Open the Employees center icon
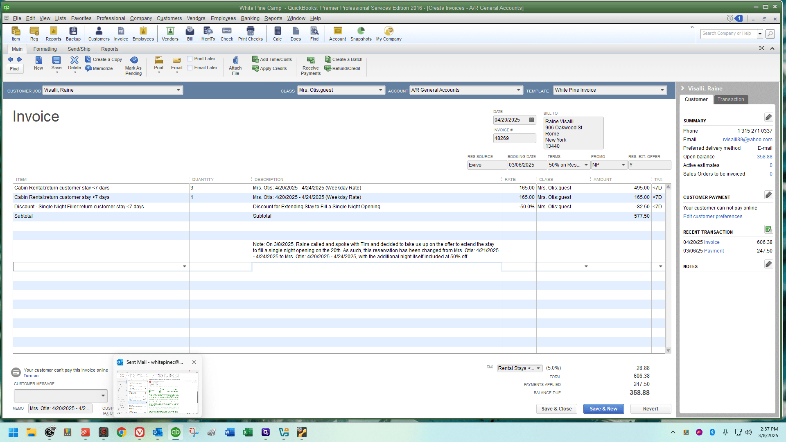 (143, 34)
